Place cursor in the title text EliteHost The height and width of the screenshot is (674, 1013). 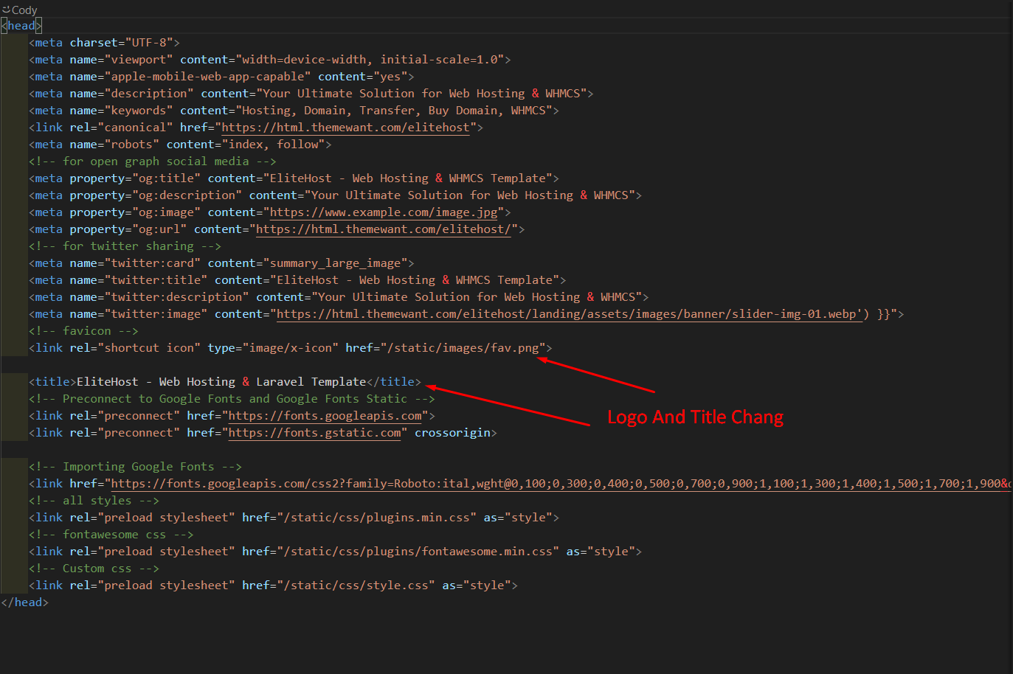click(x=107, y=382)
